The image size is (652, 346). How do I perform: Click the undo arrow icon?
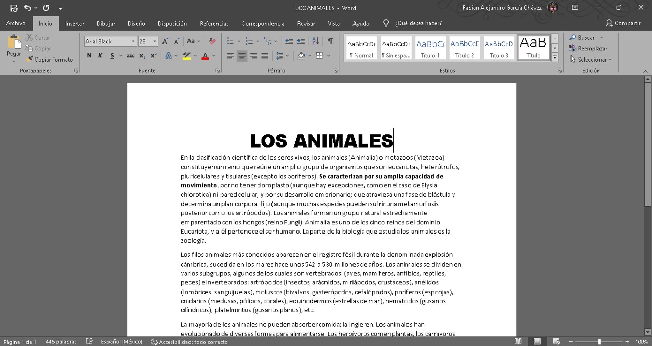tap(28, 8)
